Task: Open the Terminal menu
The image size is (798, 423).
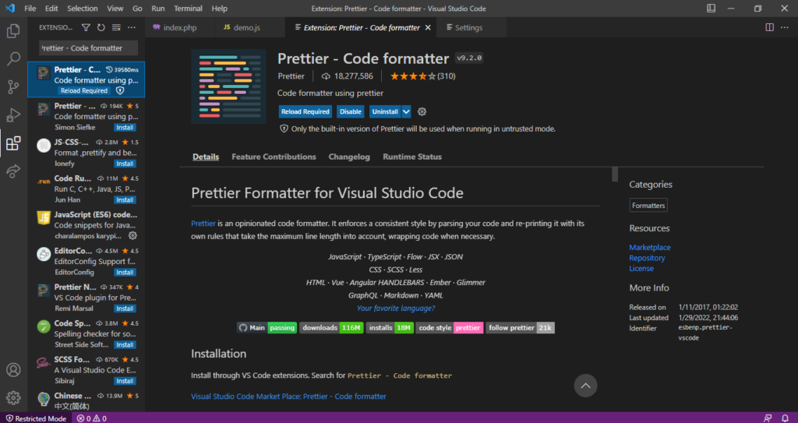Action: point(188,8)
